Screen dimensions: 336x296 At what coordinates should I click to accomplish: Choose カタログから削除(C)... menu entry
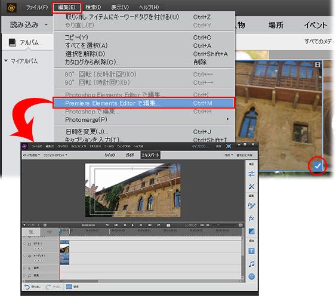(x=144, y=62)
